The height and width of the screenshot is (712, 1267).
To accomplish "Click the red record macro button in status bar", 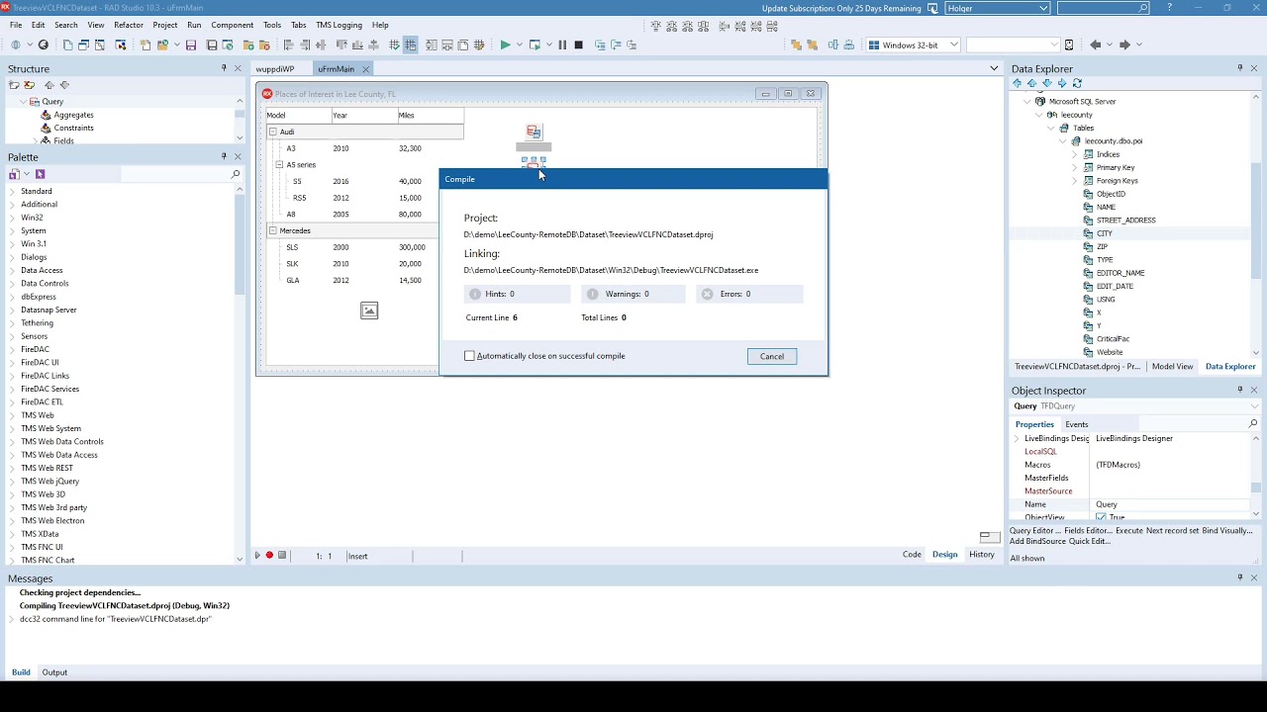I will 269,556.
